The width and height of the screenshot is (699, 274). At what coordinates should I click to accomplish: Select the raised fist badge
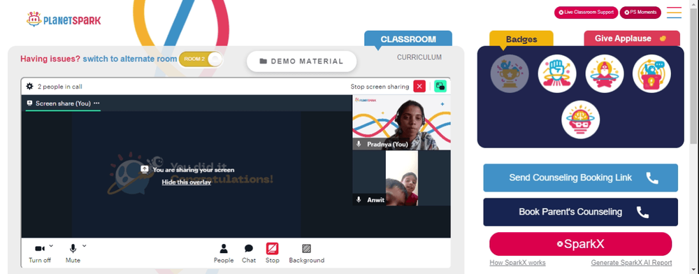[557, 73]
